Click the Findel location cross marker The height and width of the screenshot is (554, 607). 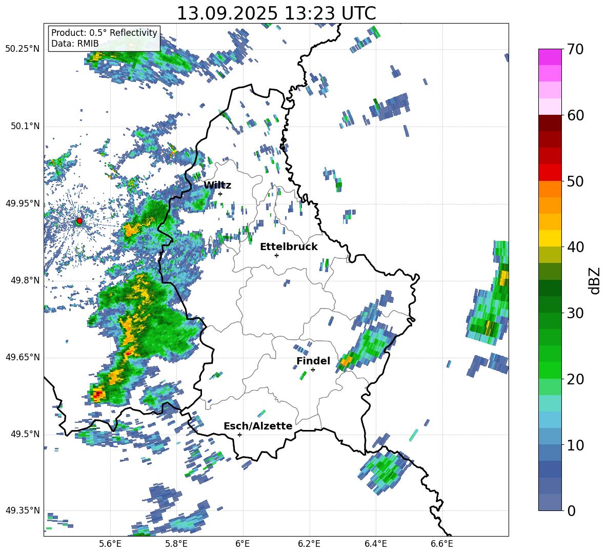pos(313,370)
